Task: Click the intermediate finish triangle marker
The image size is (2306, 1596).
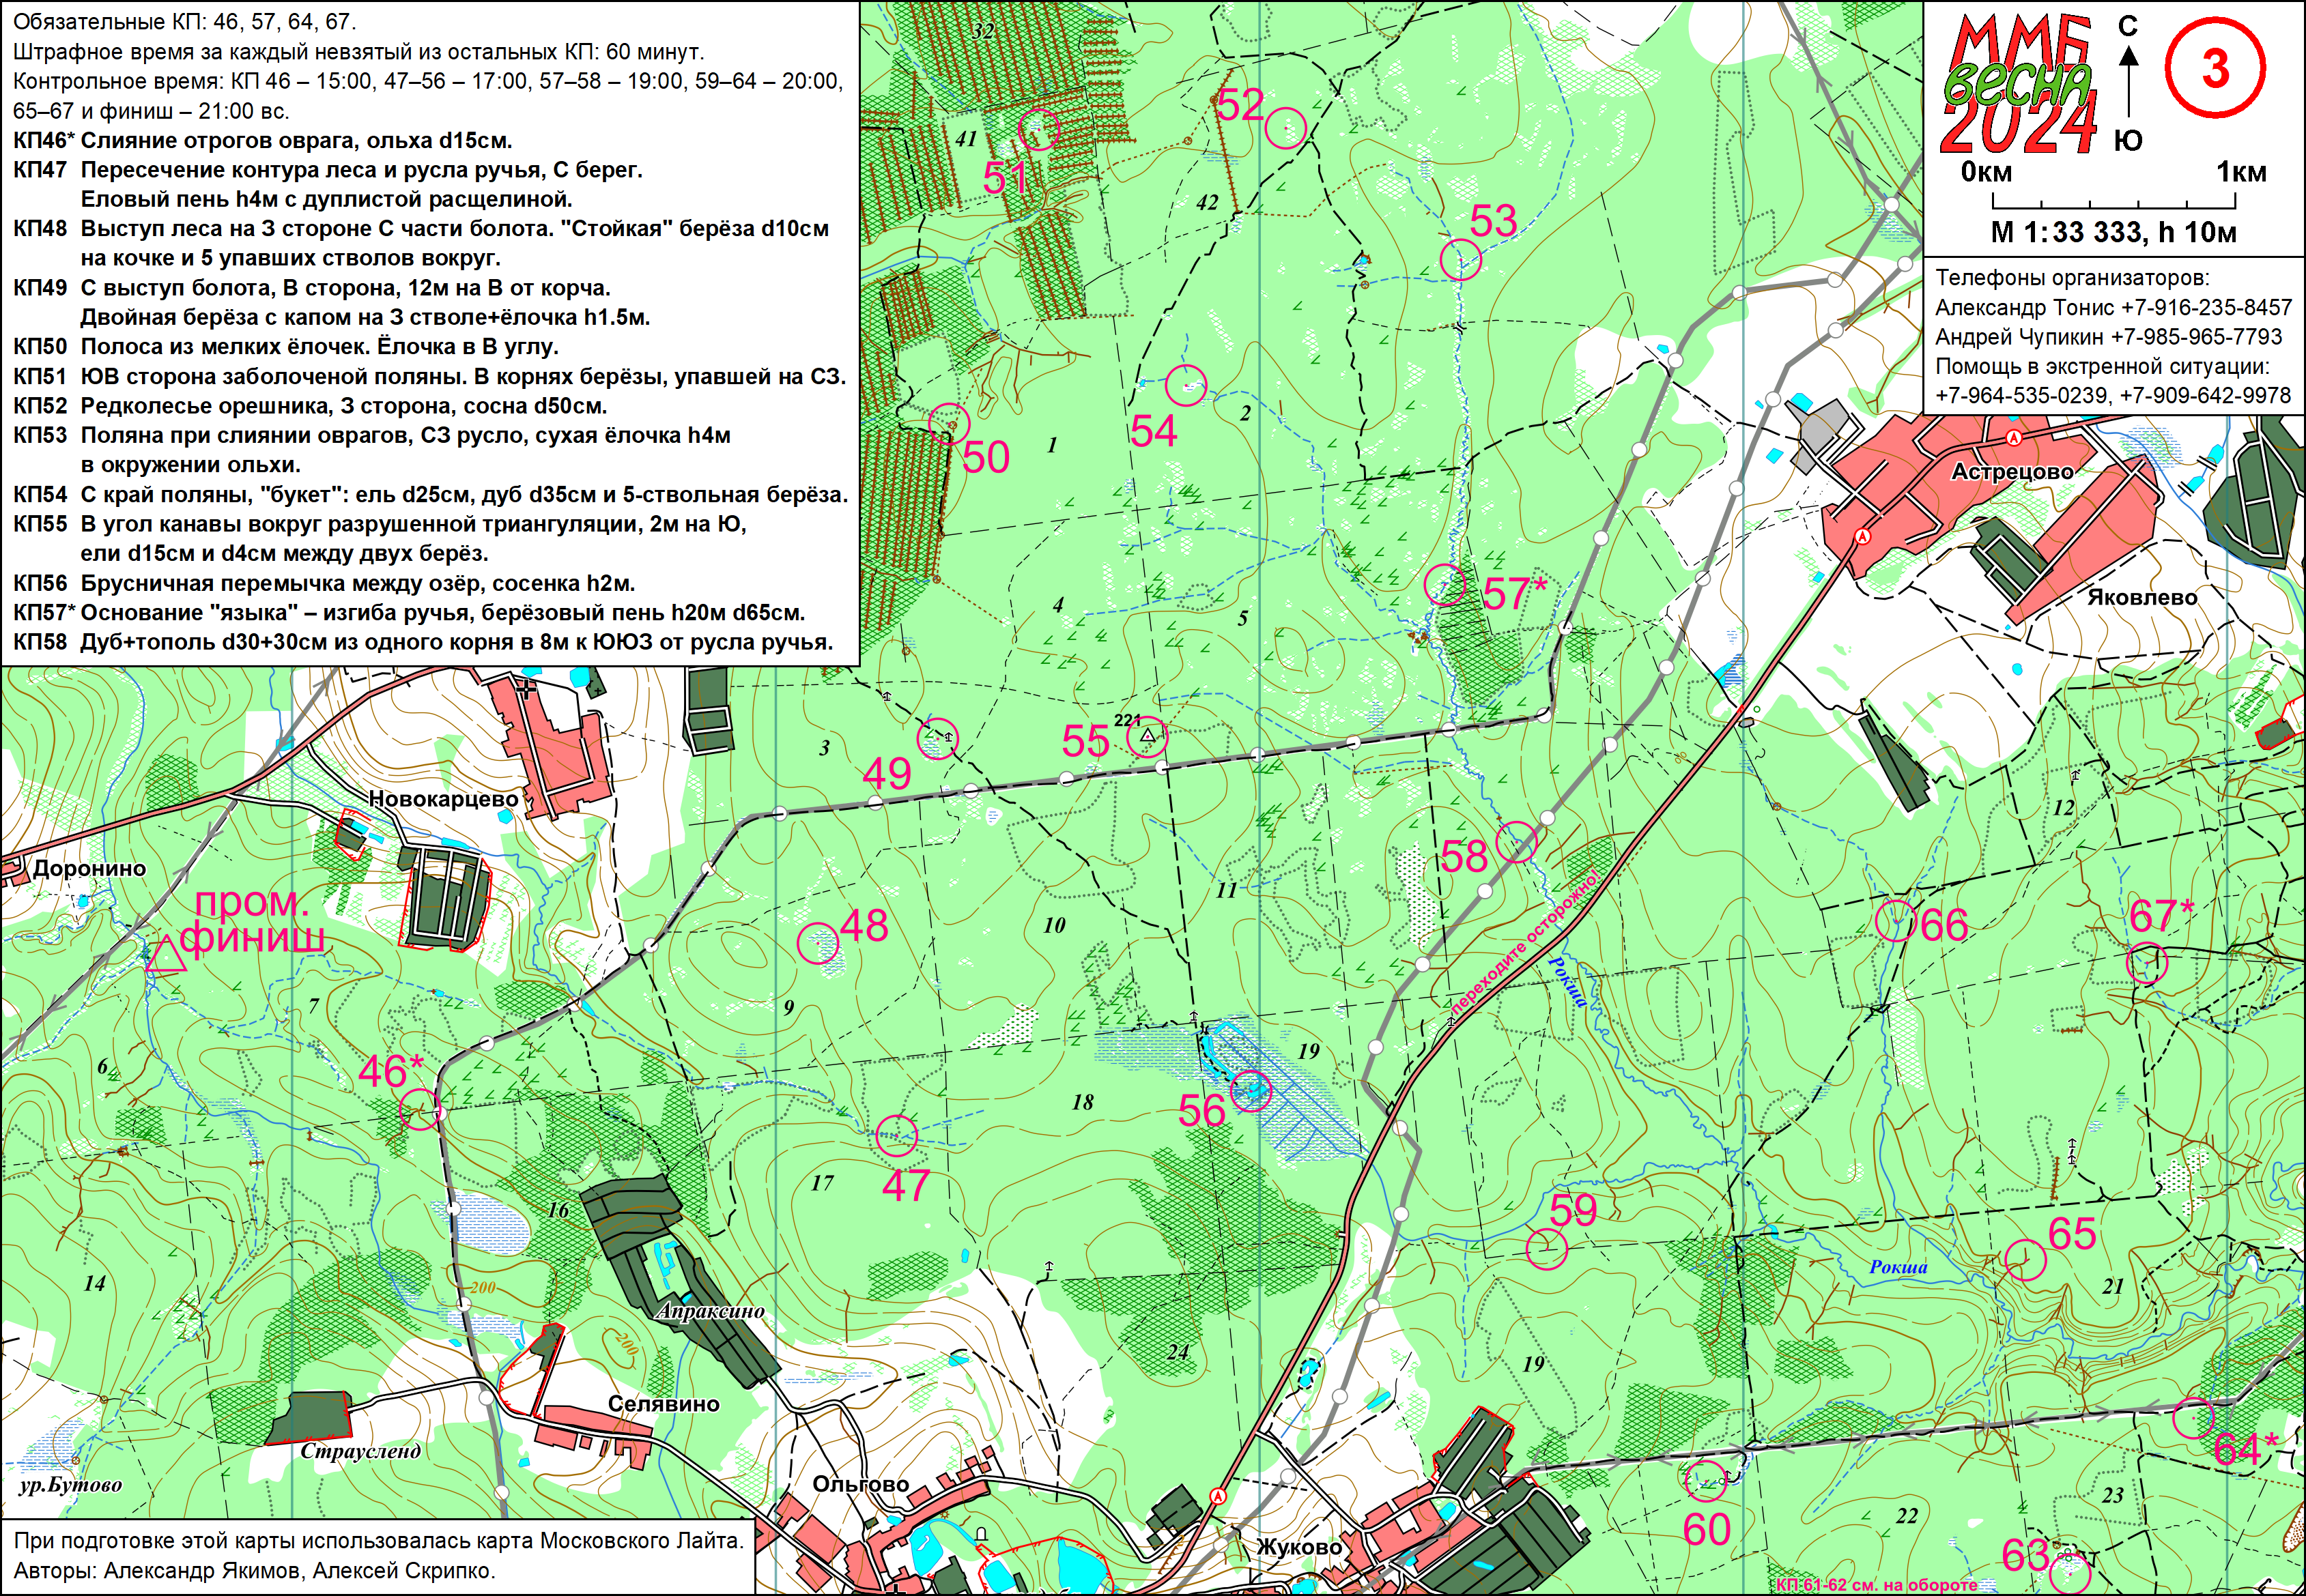Action: click(x=166, y=957)
